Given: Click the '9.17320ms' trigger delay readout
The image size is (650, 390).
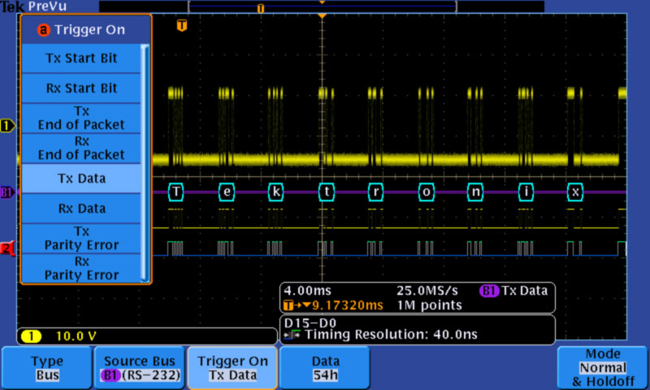Looking at the screenshot, I should [x=348, y=305].
